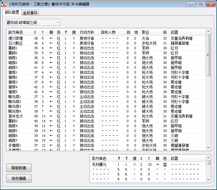This screenshot has width=217, height=190.
Task: Switch to the 坐标事件 tab
Action: 30,13
